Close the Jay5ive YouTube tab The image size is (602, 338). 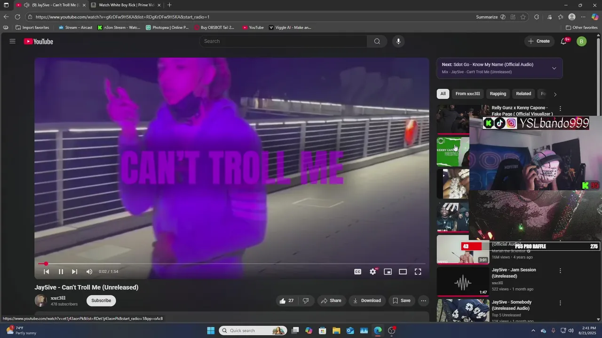84,5
